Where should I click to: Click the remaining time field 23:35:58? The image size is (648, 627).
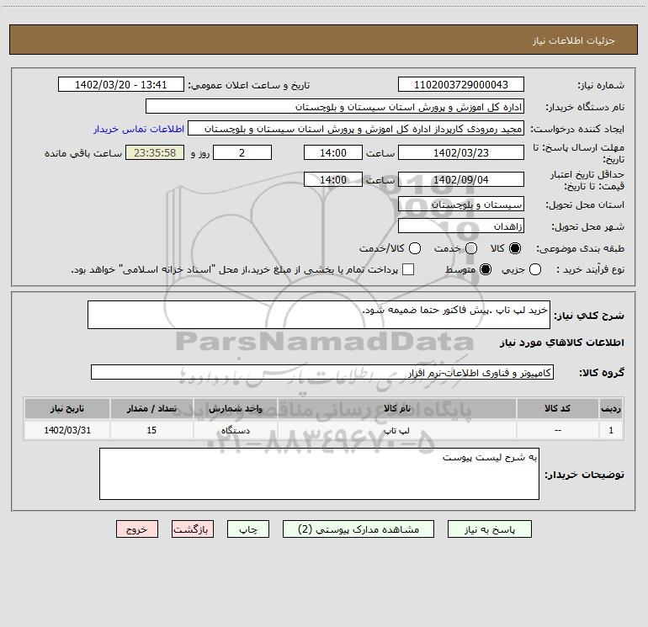tap(155, 152)
